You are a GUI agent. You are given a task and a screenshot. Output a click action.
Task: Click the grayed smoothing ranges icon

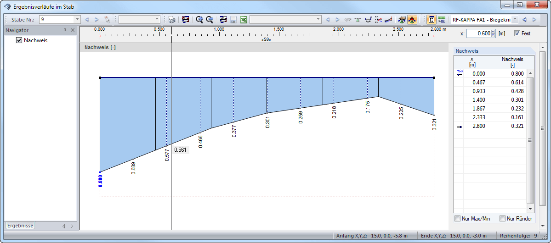(348, 20)
